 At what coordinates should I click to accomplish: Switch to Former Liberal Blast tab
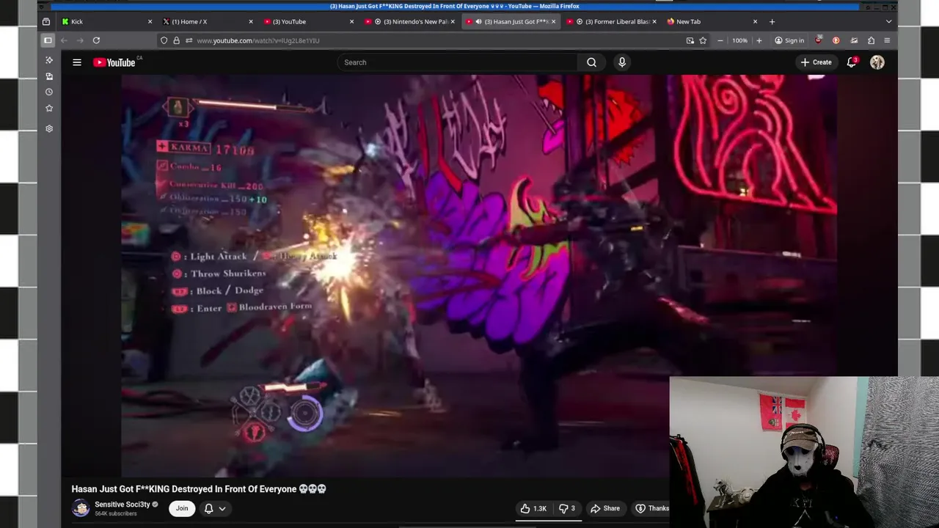pyautogui.click(x=610, y=22)
